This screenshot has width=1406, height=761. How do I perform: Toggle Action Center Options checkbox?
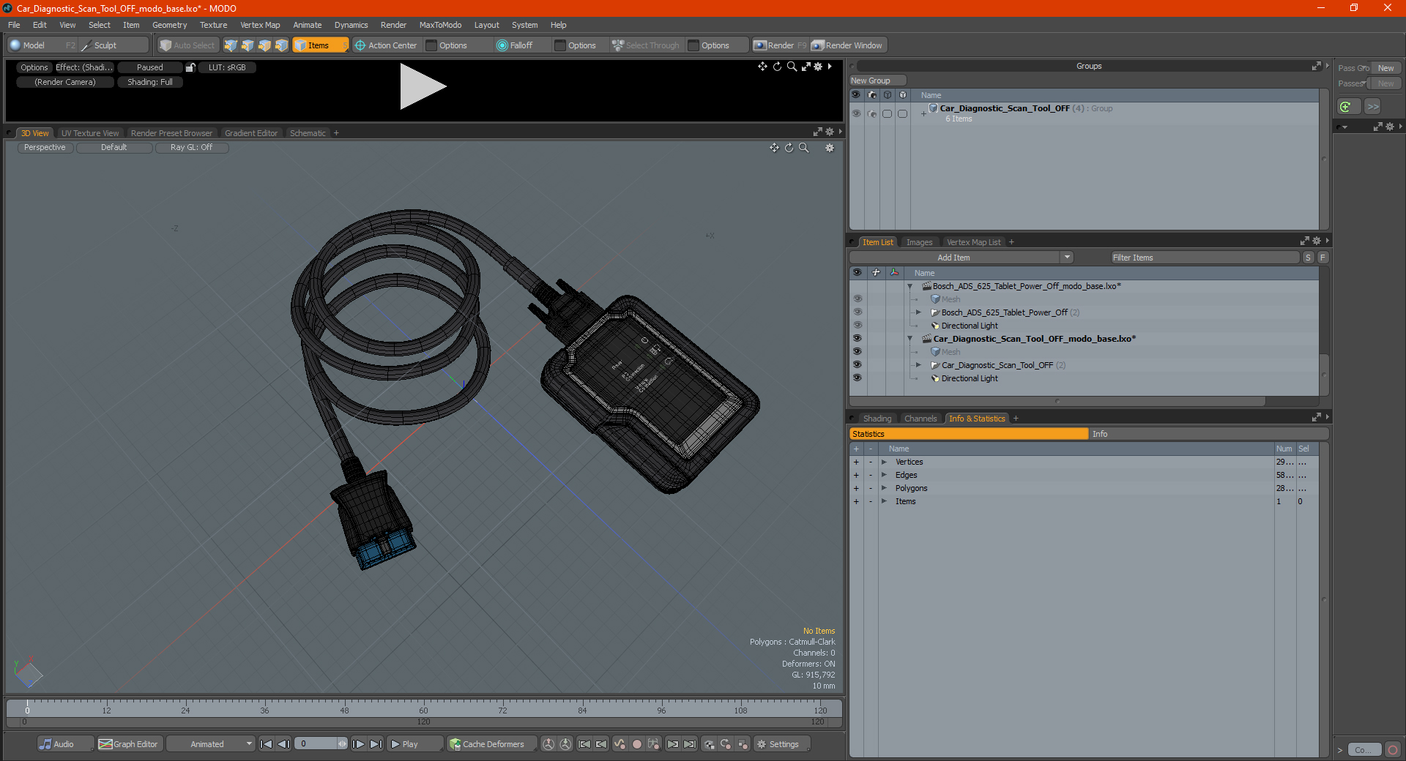coord(431,45)
